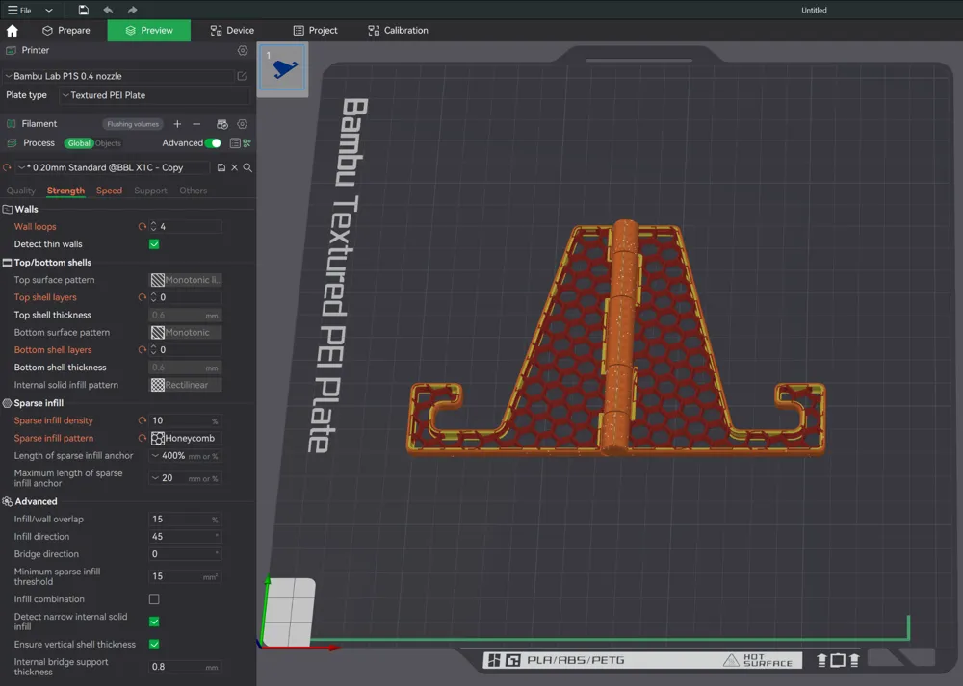Adjust the Bottom shell layers stepper

(x=153, y=350)
